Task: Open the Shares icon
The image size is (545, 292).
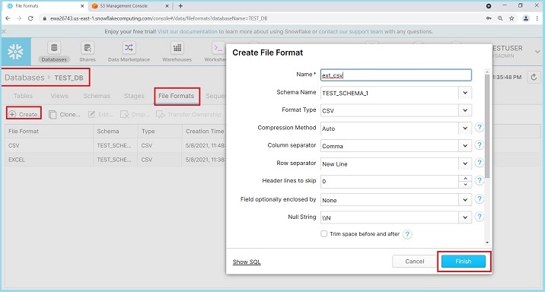Action: click(88, 48)
